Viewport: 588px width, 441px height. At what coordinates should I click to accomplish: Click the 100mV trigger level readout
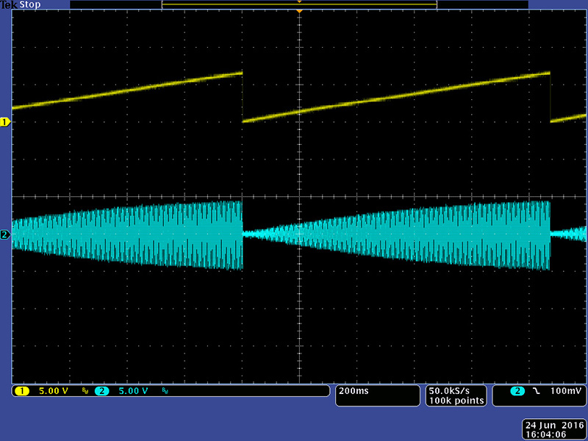pos(567,391)
